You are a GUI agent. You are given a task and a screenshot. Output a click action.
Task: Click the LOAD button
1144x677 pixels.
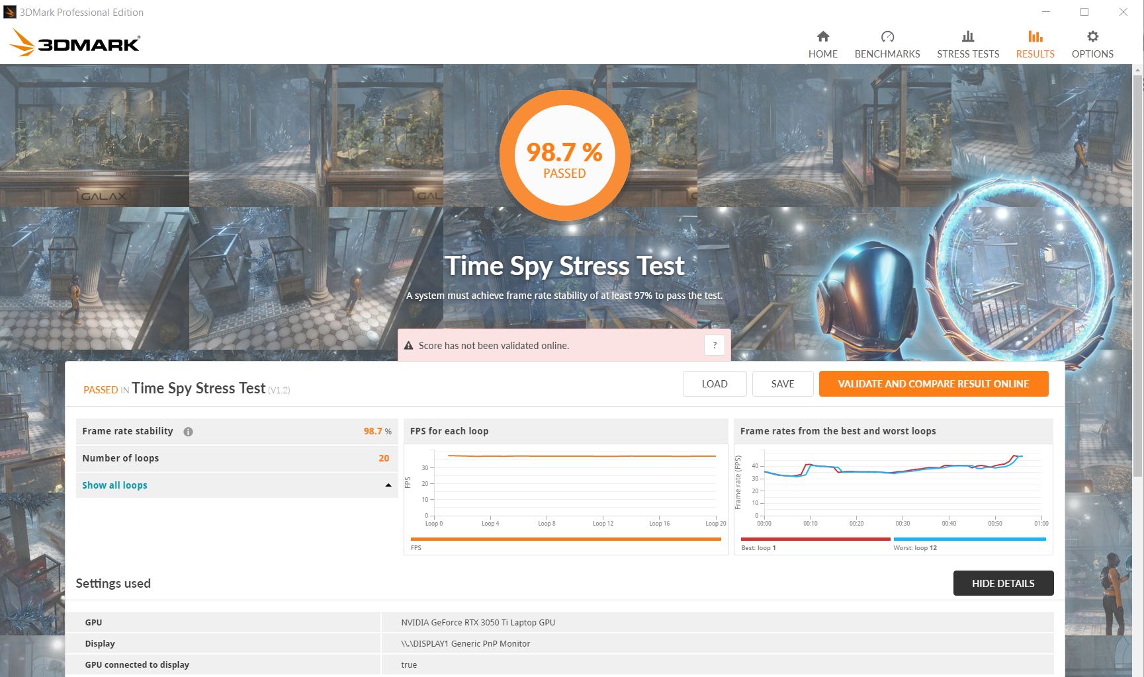tap(715, 383)
